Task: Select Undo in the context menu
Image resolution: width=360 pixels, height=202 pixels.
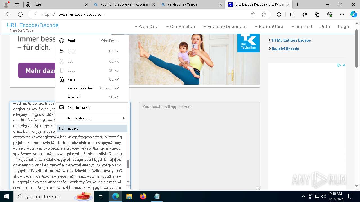Action: coord(92,51)
